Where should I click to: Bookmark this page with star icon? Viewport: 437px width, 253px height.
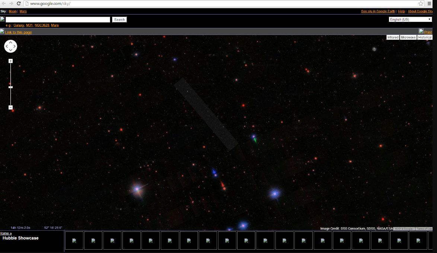[x=421, y=3]
